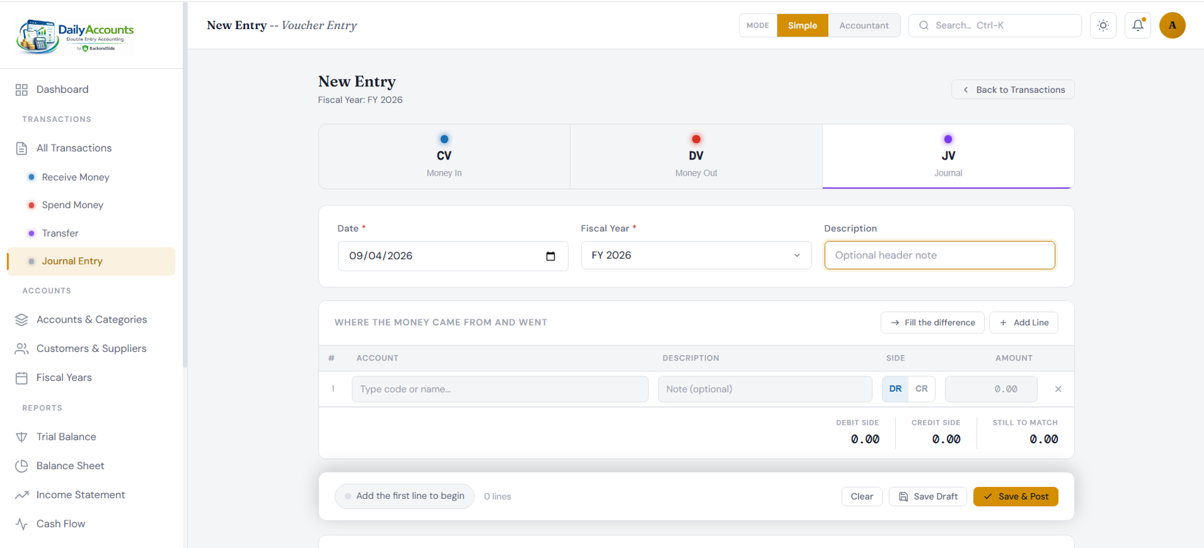The height and width of the screenshot is (548, 1204).
Task: Click the DailyAccounts logo
Action: 76,36
